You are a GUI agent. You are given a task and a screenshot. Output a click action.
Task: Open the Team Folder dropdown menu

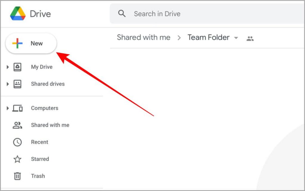(236, 38)
